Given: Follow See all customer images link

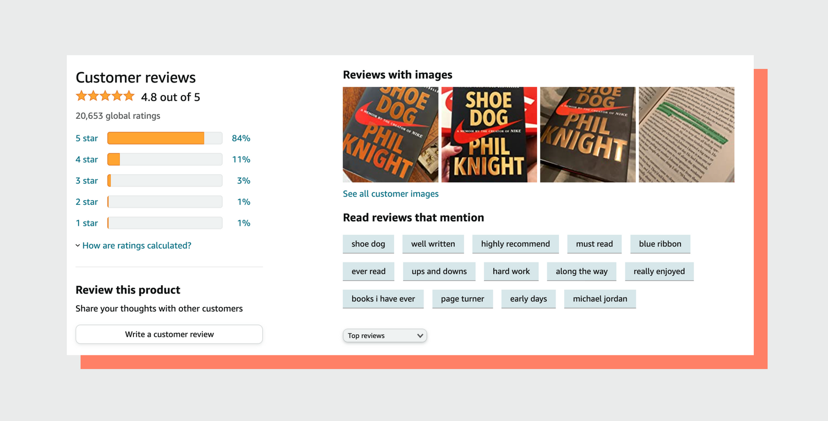Looking at the screenshot, I should (391, 194).
